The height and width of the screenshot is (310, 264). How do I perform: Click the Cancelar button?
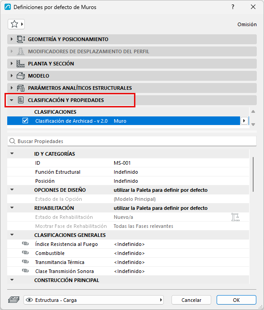pos(191,300)
